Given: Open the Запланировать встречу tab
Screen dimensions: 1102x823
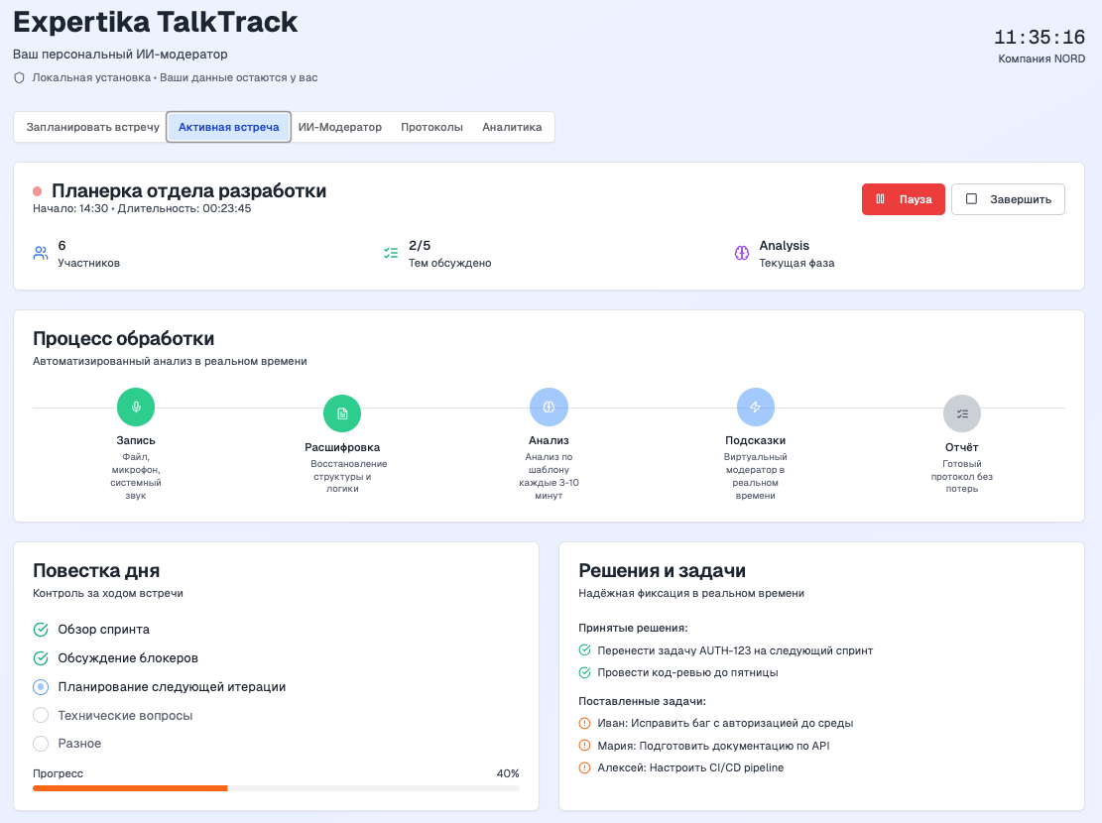Looking at the screenshot, I should pyautogui.click(x=93, y=127).
